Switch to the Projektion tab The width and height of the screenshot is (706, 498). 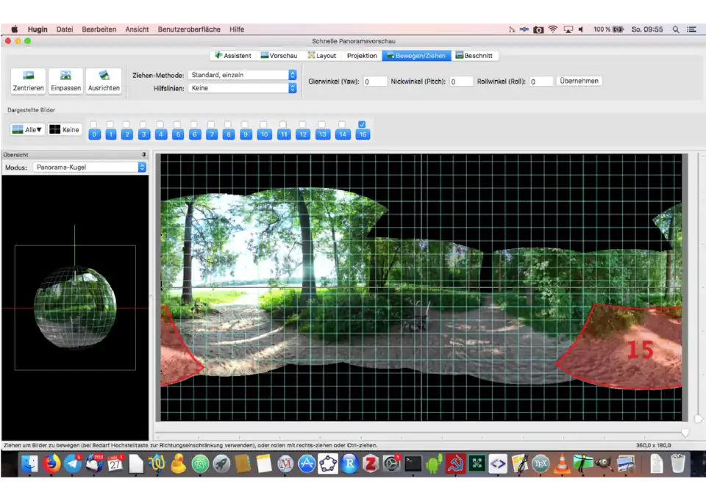click(x=361, y=56)
